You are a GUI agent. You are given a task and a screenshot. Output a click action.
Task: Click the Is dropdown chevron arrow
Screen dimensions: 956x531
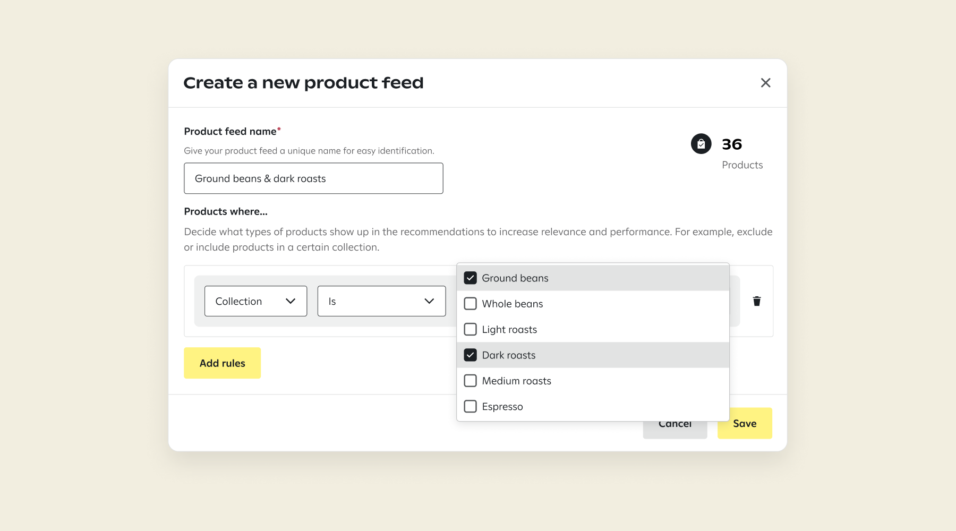429,301
